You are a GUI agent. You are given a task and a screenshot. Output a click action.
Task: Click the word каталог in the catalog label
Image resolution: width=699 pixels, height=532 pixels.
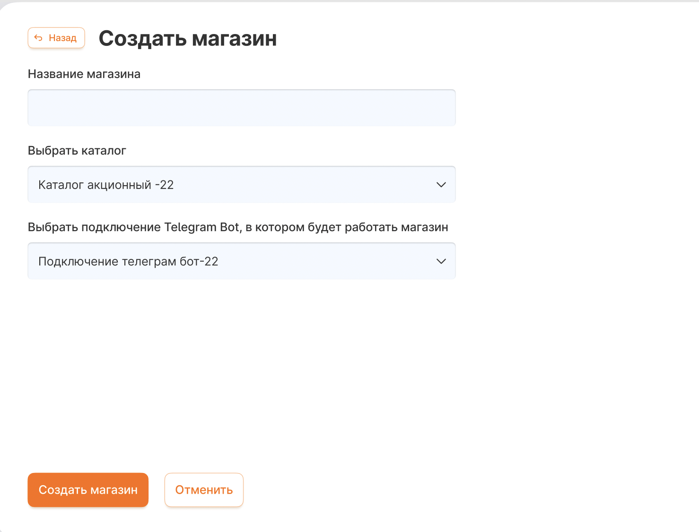(x=103, y=151)
